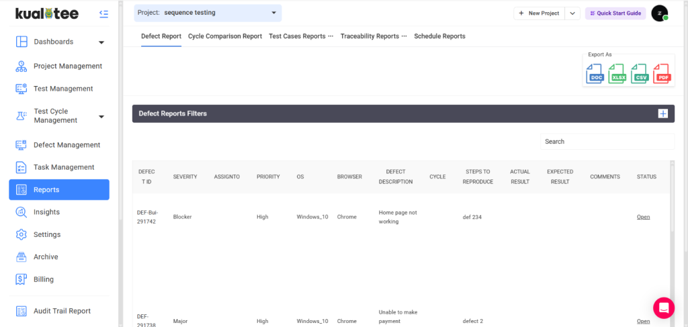Expand the Defect Reports Filters panel
The image size is (688, 327).
[x=662, y=113]
